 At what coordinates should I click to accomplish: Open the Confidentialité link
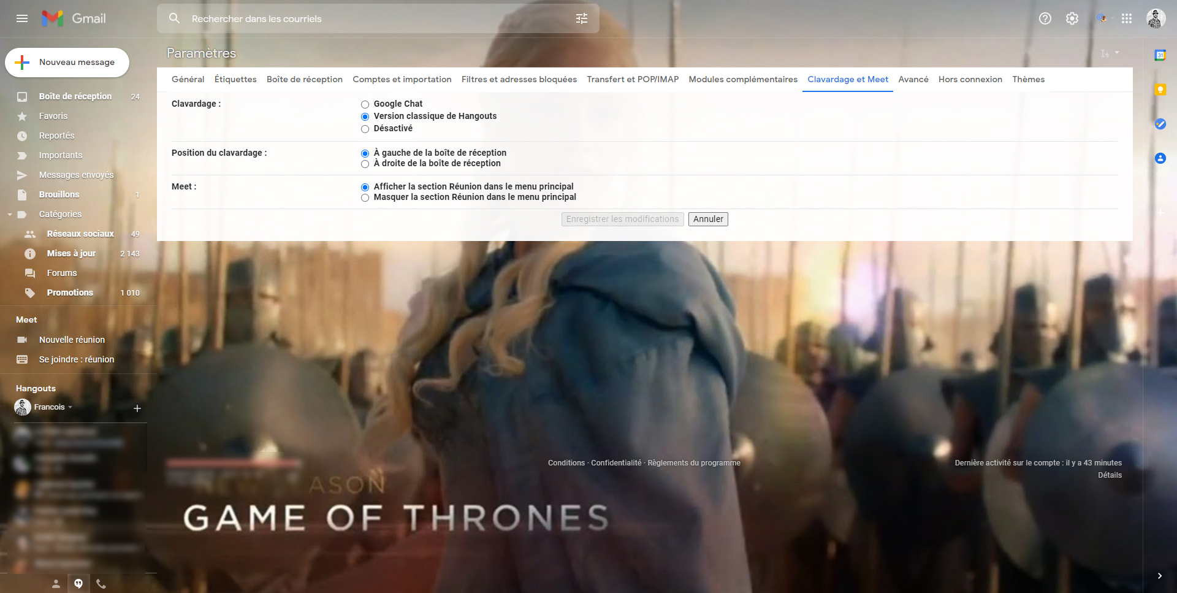click(x=616, y=463)
